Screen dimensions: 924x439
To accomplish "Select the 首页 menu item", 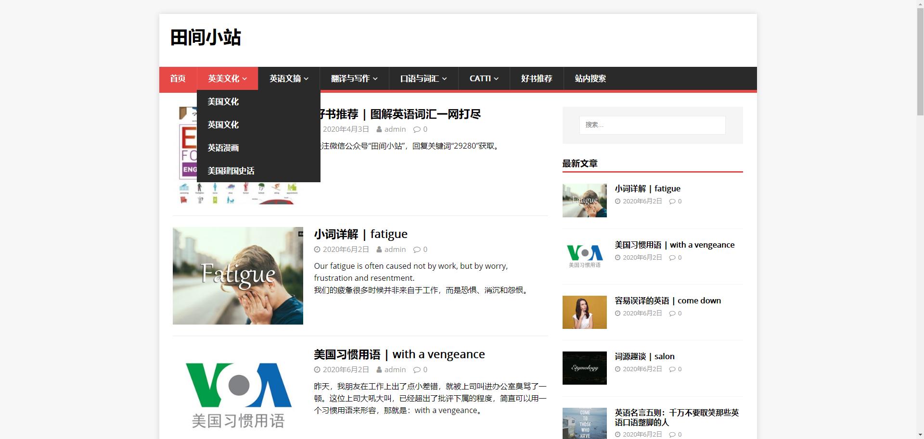I will [x=177, y=78].
